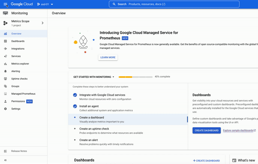Go to Integrations in the sidebar
This screenshot has width=258, height=164.
click(24, 49)
